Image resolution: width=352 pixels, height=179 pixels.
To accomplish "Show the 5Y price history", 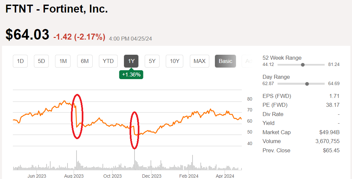I will coord(152,61).
